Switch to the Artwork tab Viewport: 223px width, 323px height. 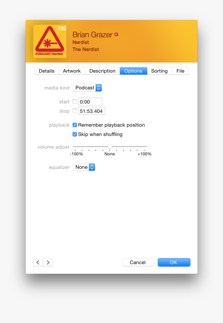(72, 71)
